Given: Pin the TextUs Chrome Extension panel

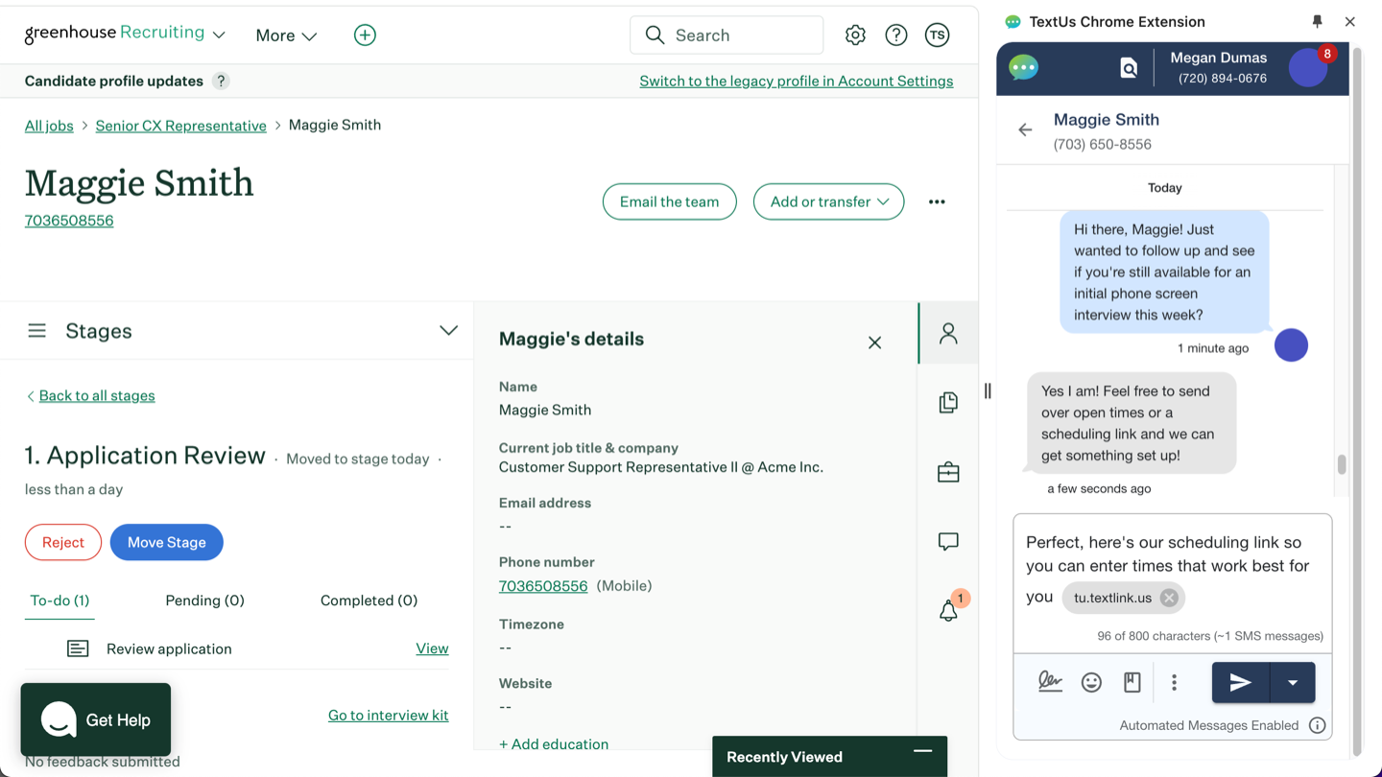Looking at the screenshot, I should (x=1317, y=21).
